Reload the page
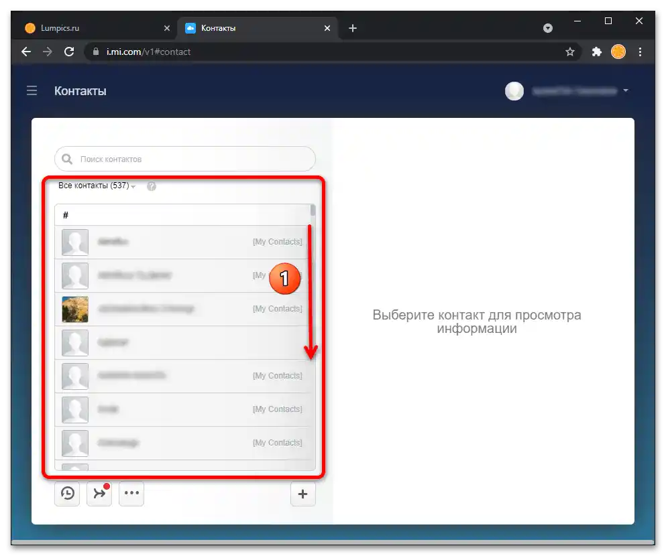Image resolution: width=666 pixels, height=556 pixels. point(69,52)
